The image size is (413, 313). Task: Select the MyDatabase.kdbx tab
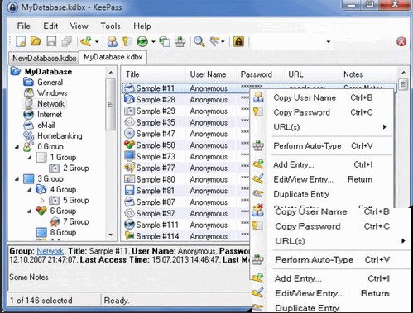click(113, 57)
